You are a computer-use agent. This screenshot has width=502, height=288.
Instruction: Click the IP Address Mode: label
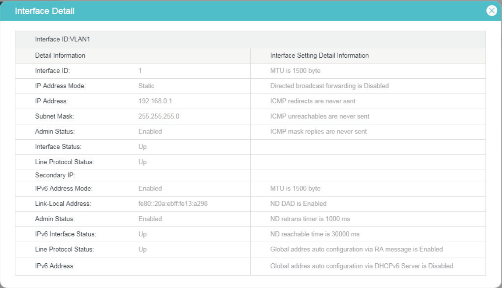click(60, 86)
